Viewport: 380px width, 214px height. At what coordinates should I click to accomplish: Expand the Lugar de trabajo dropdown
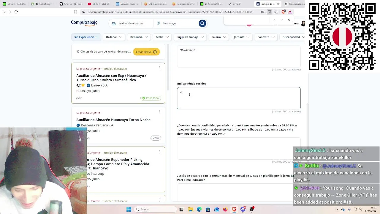pos(190,37)
